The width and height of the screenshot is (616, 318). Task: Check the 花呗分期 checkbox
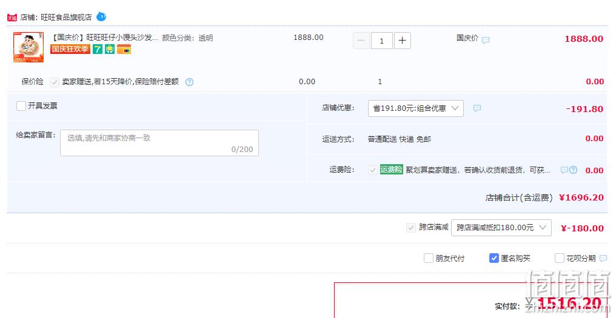560,258
